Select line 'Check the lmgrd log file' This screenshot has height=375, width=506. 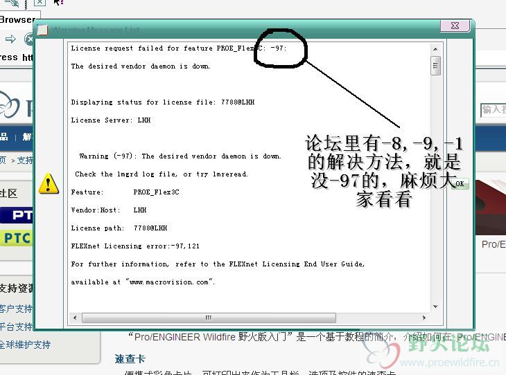tap(162, 174)
